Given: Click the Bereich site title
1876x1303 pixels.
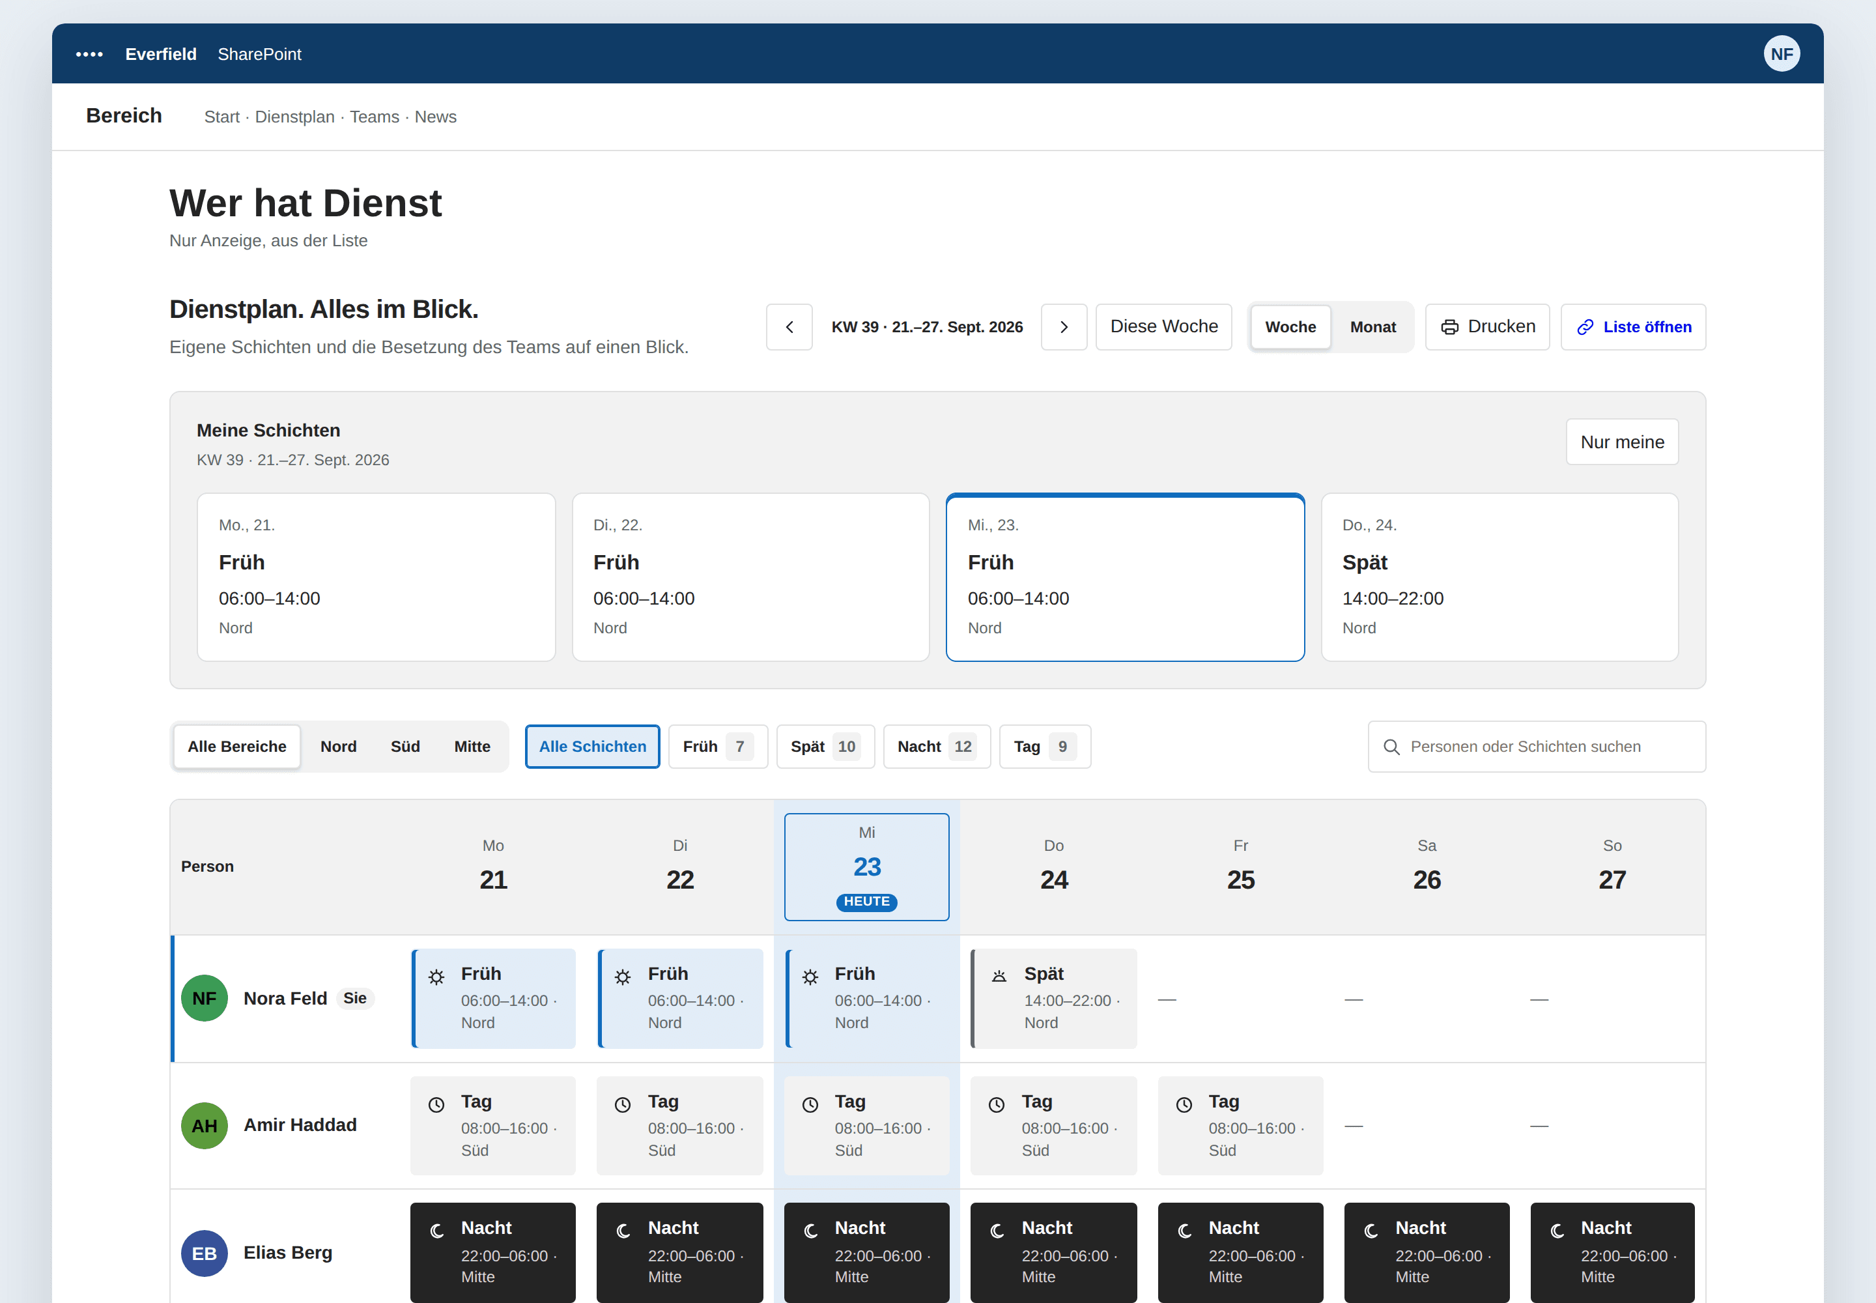Looking at the screenshot, I should [x=124, y=116].
